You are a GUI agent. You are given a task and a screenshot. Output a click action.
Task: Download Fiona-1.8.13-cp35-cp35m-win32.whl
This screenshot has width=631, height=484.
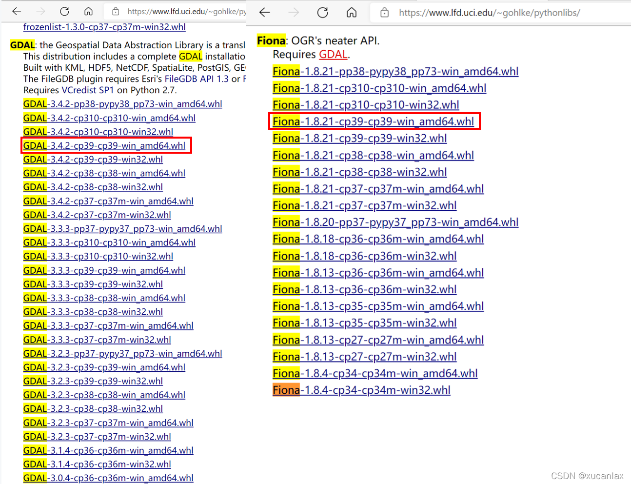pos(364,323)
